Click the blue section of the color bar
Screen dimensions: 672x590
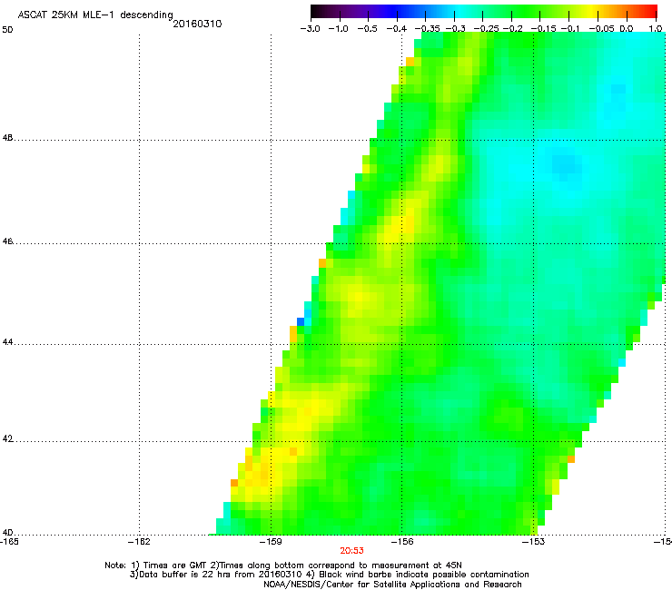click(397, 11)
